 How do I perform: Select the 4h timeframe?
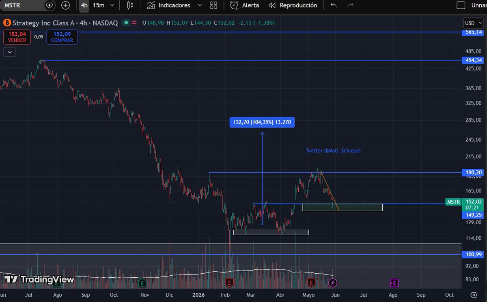click(x=84, y=6)
